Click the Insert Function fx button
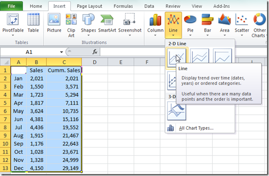Screen dimensions: 269x176 (95, 52)
